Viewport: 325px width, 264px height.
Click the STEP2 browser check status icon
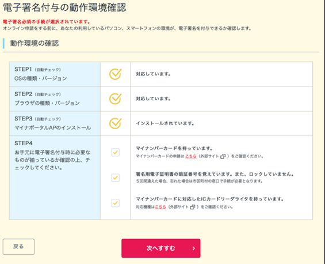(x=115, y=99)
